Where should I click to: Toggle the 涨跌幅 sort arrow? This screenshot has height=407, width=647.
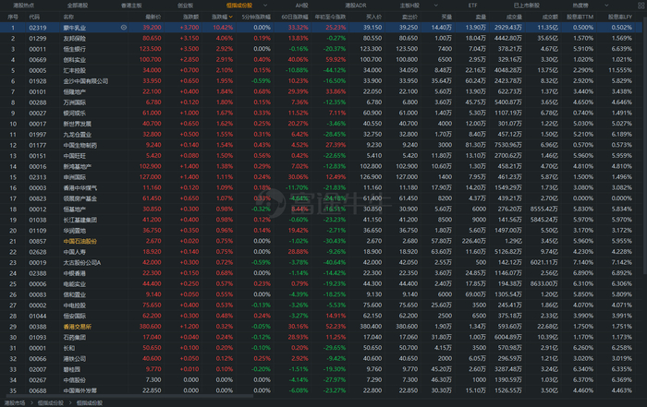click(231, 17)
